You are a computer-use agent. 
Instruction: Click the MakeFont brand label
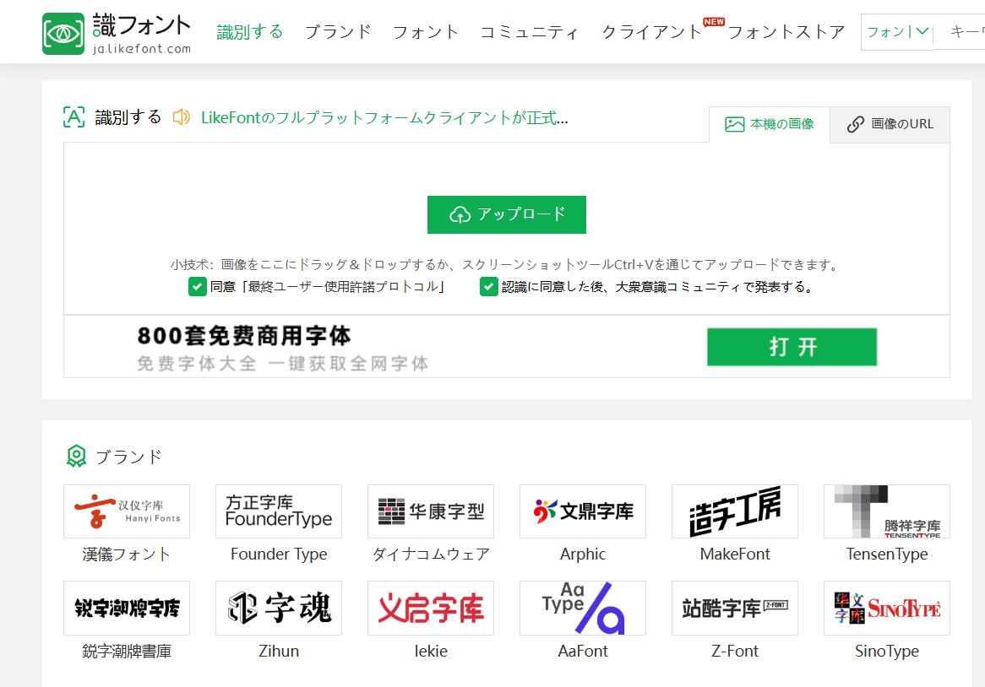tap(735, 554)
